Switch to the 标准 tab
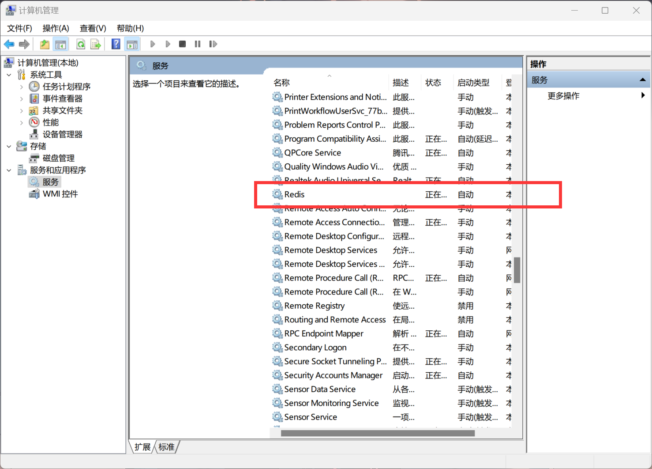Viewport: 652px width, 469px height. click(x=166, y=447)
